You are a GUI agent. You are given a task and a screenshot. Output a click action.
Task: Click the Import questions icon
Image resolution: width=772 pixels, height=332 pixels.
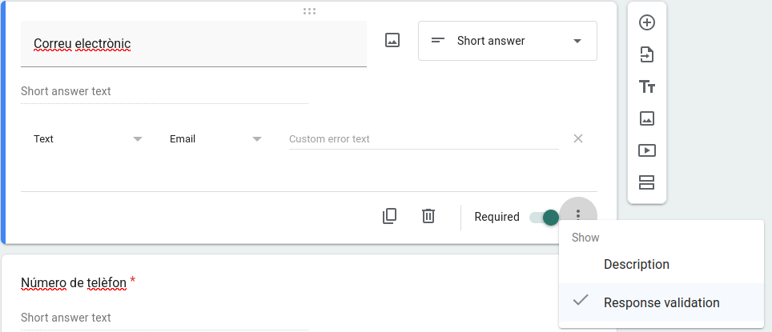(x=646, y=54)
